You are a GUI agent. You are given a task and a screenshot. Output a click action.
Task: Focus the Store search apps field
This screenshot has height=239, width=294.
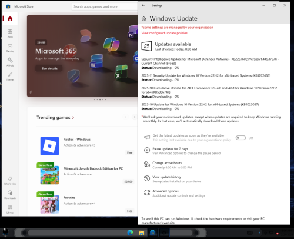(105, 6)
